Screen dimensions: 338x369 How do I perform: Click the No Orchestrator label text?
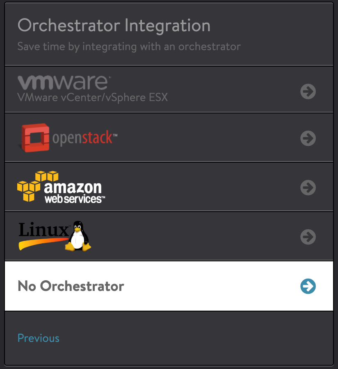coord(71,286)
